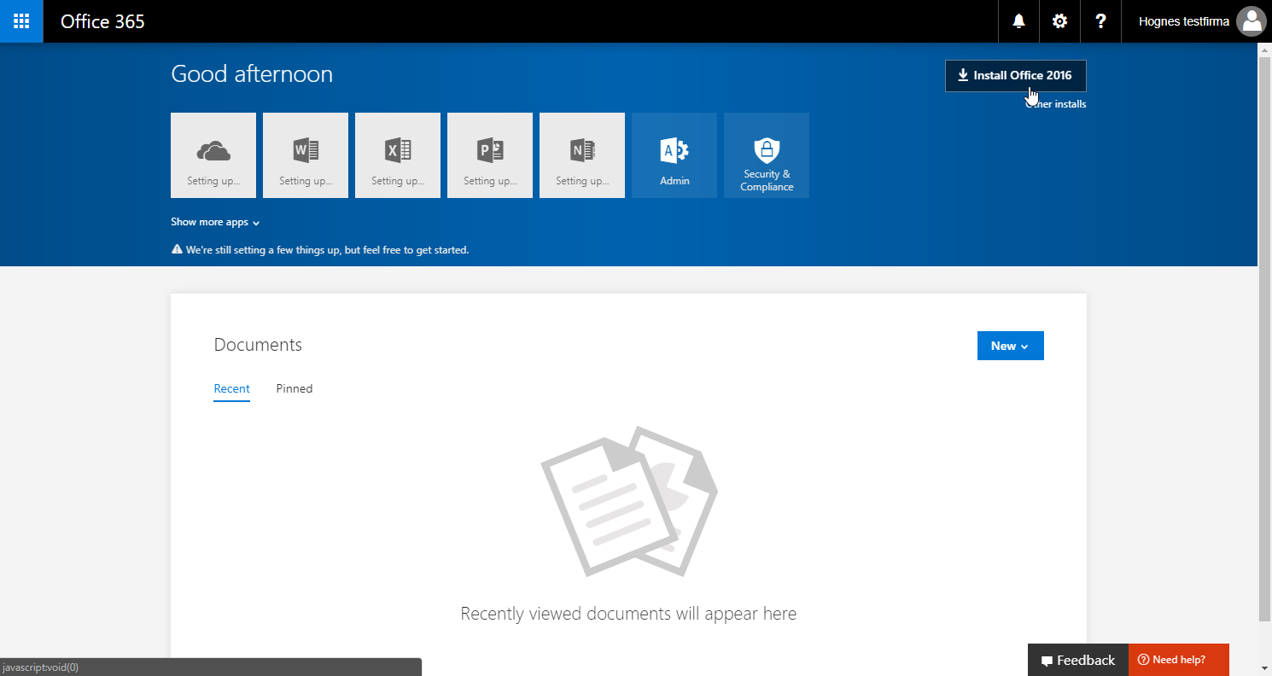
Task: Click the Feedback button
Action: pos(1078,660)
